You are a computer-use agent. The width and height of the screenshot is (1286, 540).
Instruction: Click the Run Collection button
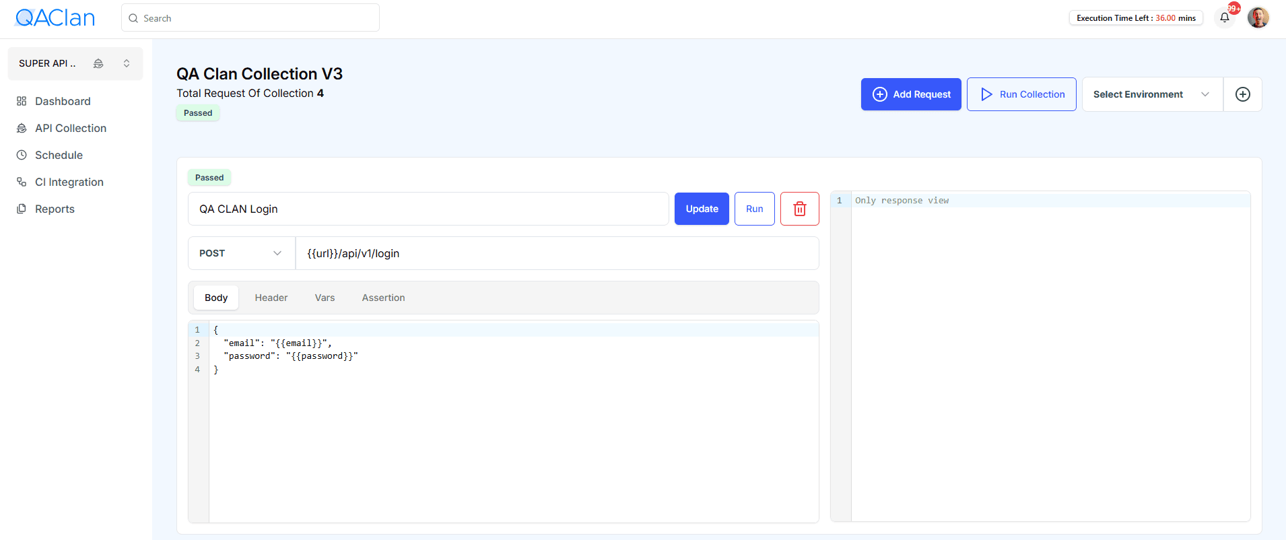pyautogui.click(x=1021, y=94)
